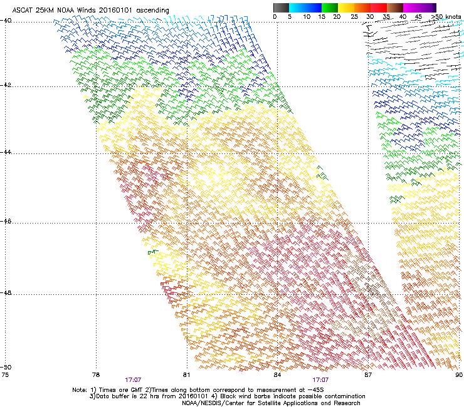Click the magenta-purple 40-50 knots legend swatch

419,8
